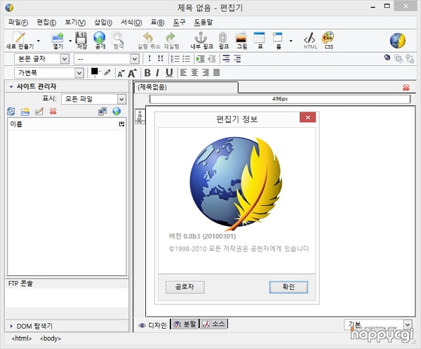Open the dropdown arrow next to 열기
The height and width of the screenshot is (349, 421).
70,41
